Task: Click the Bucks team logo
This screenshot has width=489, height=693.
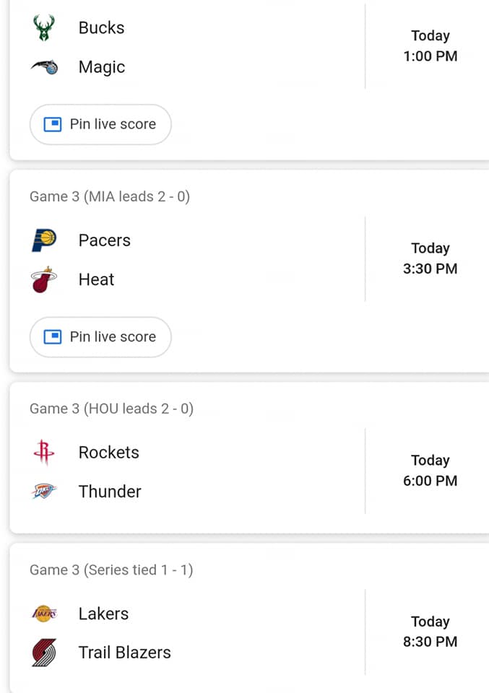Action: pyautogui.click(x=44, y=28)
